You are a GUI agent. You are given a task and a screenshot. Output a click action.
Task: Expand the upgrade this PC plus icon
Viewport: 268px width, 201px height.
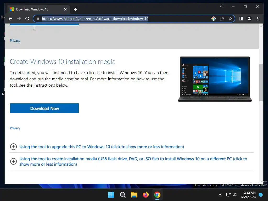(13, 147)
